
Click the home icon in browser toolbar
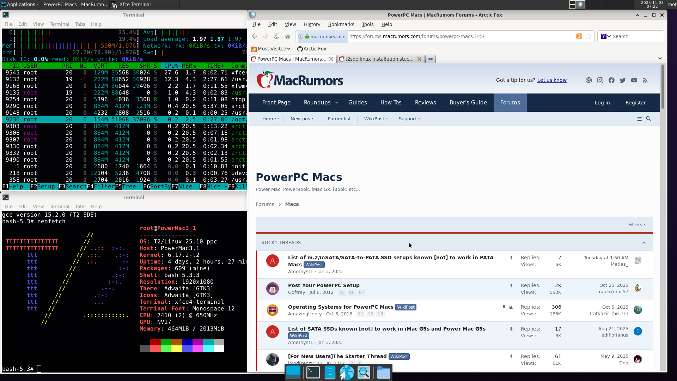coord(288,36)
